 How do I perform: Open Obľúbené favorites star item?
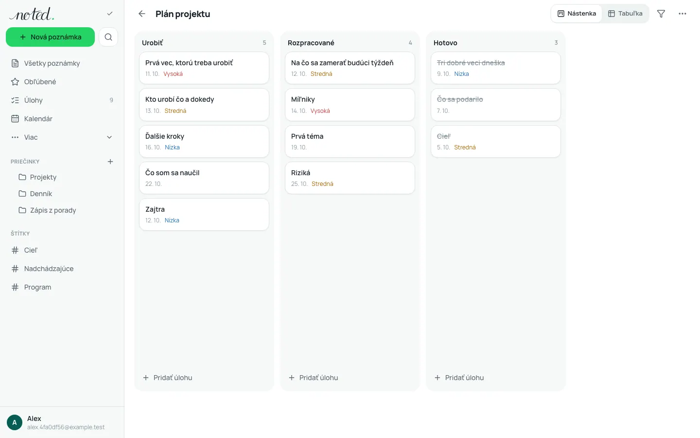[62, 82]
